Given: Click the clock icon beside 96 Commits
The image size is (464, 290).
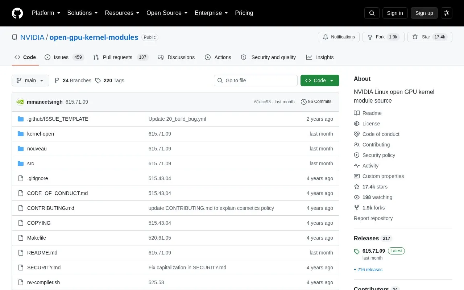Looking at the screenshot, I should point(304,102).
